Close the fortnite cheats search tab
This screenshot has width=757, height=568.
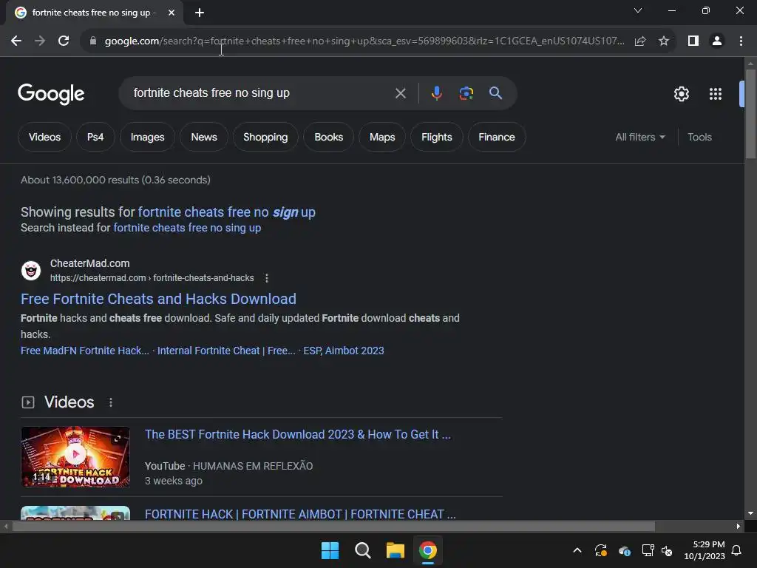172,13
